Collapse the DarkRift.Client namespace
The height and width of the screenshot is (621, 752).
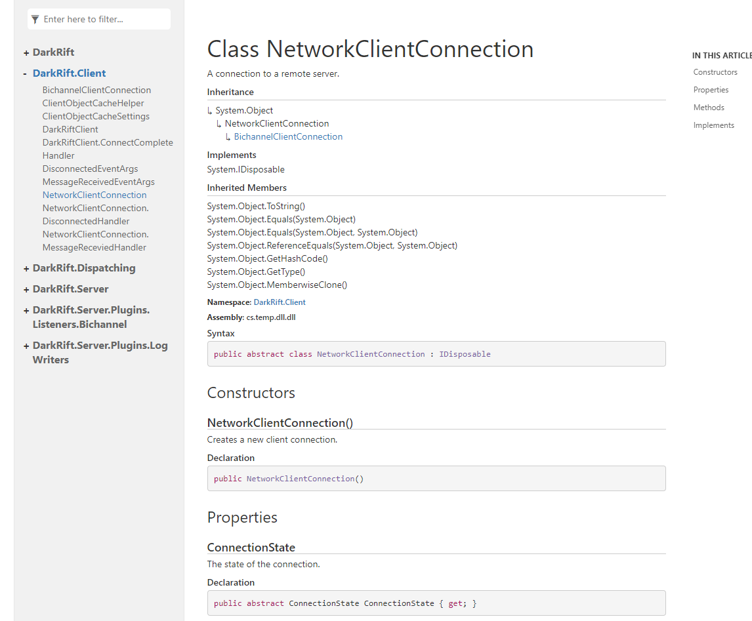[x=26, y=73]
